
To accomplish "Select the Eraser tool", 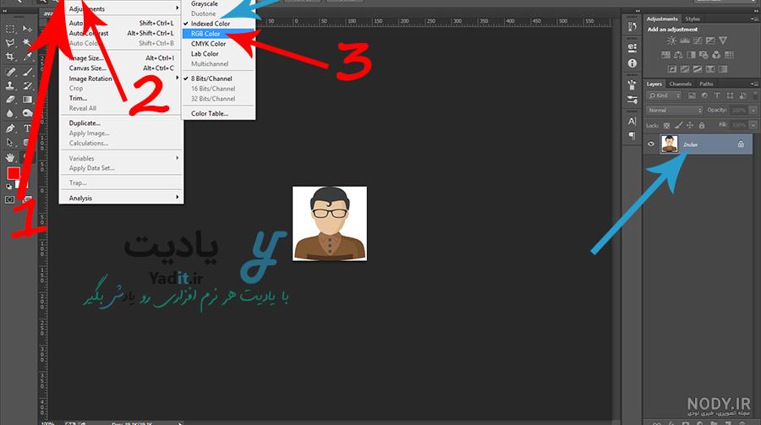I will pos(9,100).
